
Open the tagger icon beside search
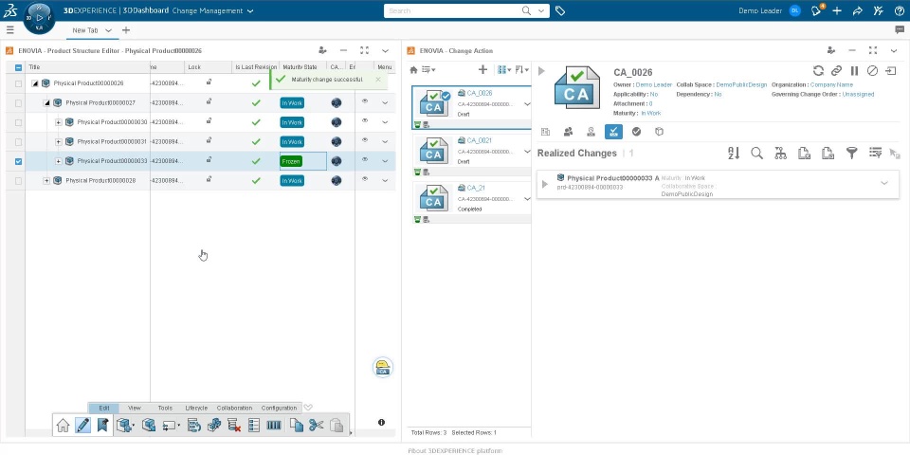click(x=560, y=10)
